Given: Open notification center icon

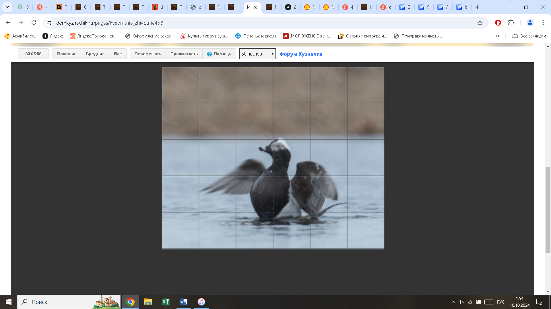Looking at the screenshot, I should (x=539, y=302).
